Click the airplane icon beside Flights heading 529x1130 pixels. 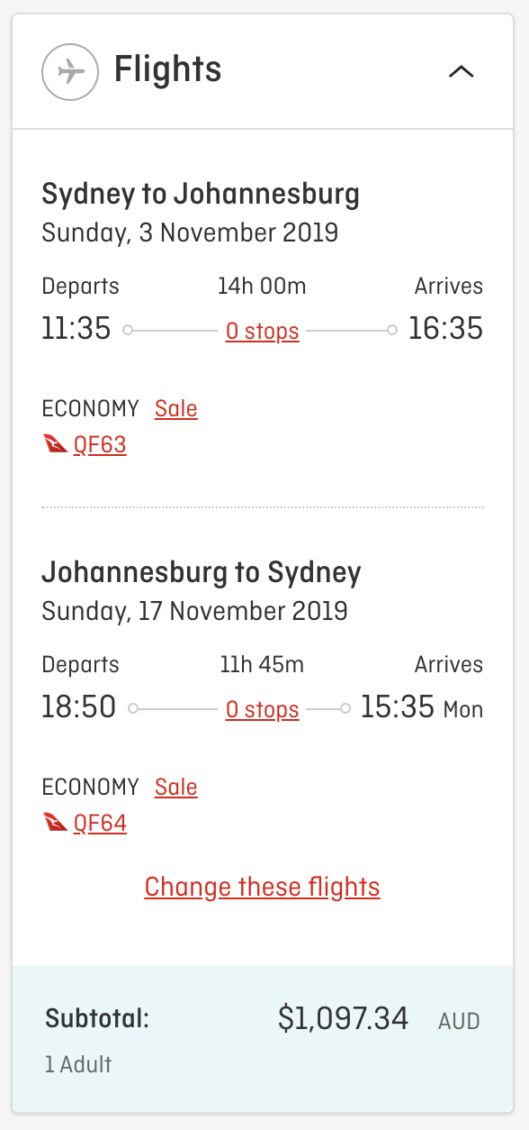coord(70,71)
